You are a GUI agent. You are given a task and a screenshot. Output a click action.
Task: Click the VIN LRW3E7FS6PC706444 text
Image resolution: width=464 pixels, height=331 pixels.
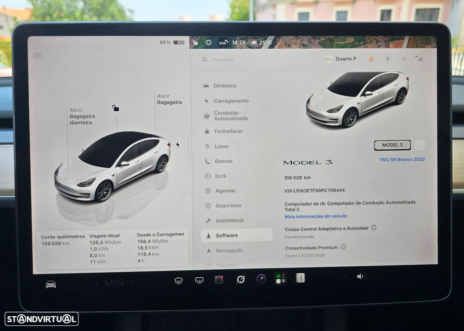tap(314, 191)
